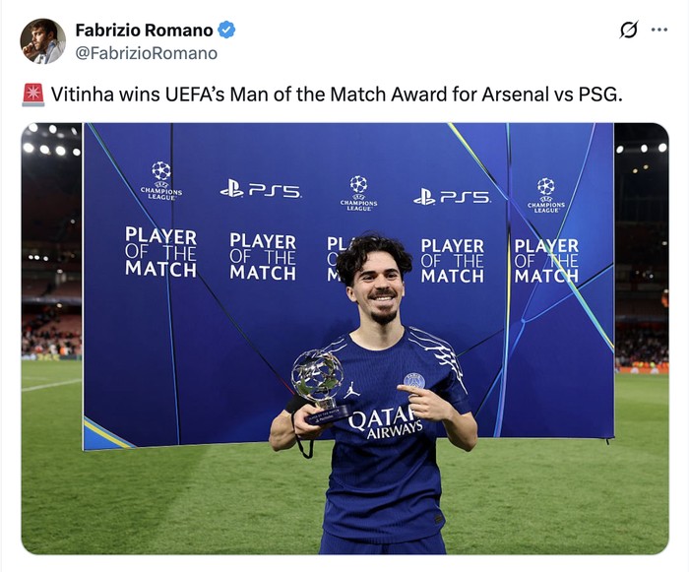Click the rightmost Champions League logo
689x572 pixels.
click(x=545, y=194)
